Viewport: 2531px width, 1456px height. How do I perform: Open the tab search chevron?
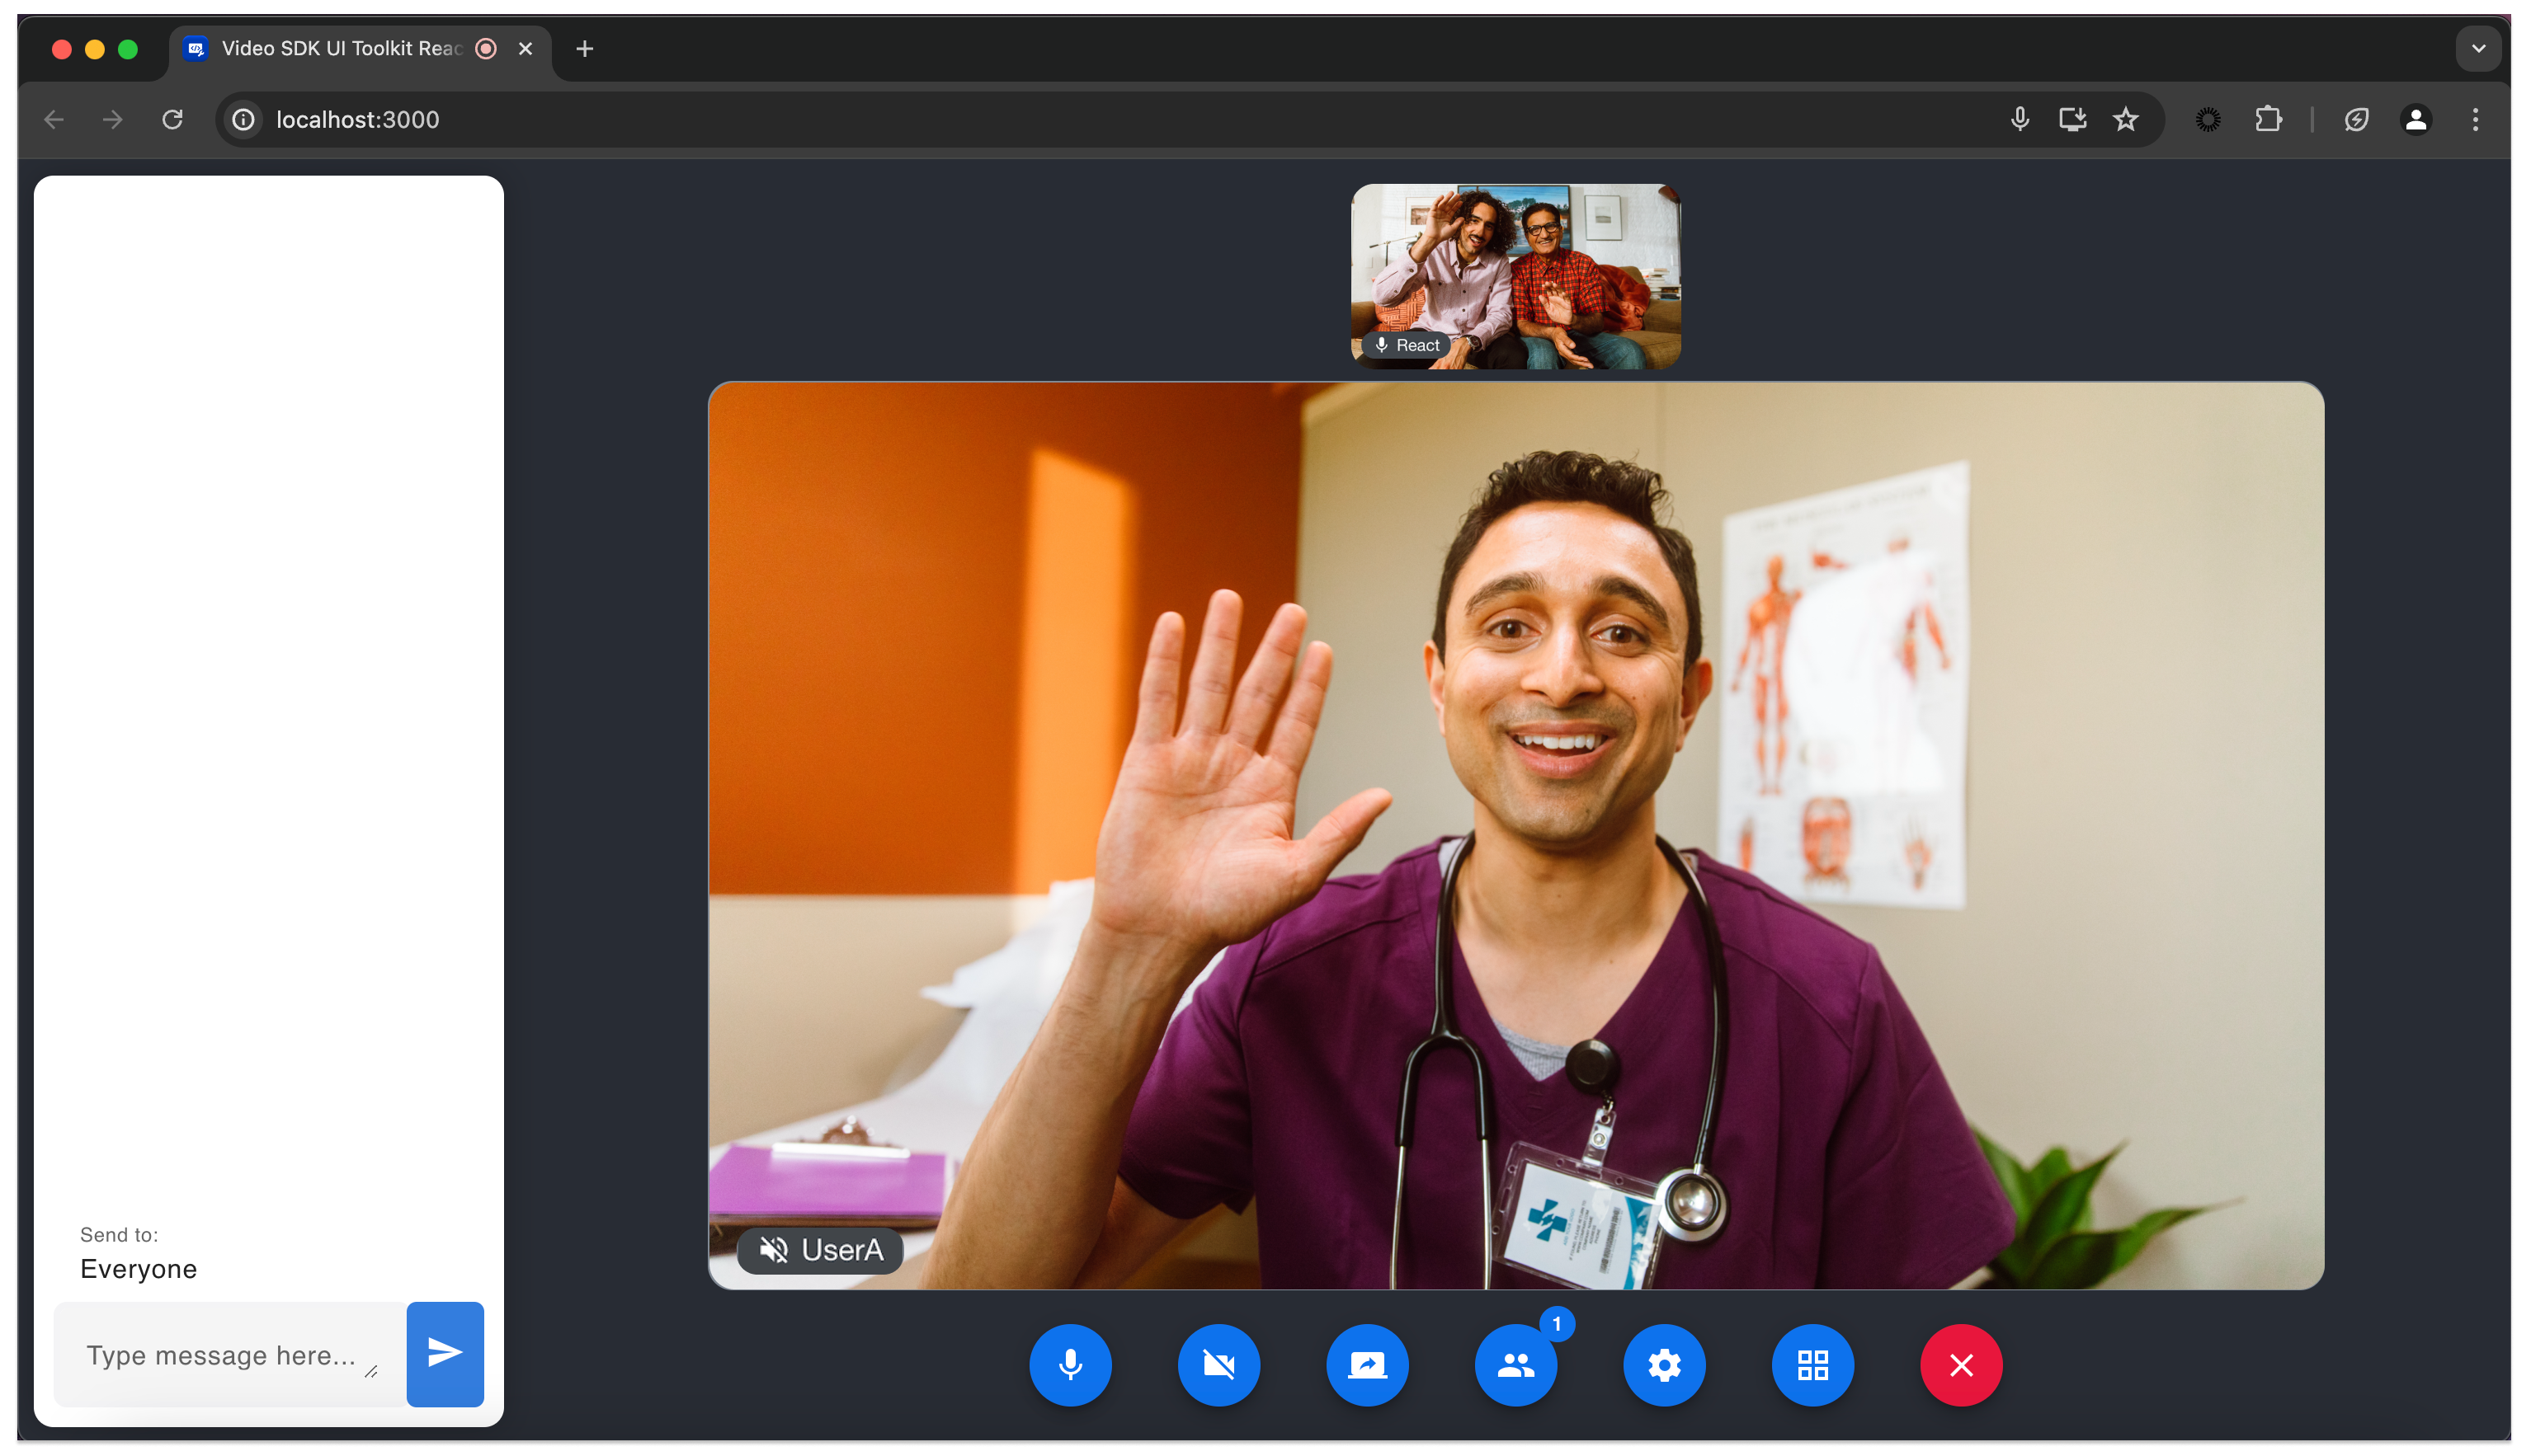[2478, 48]
